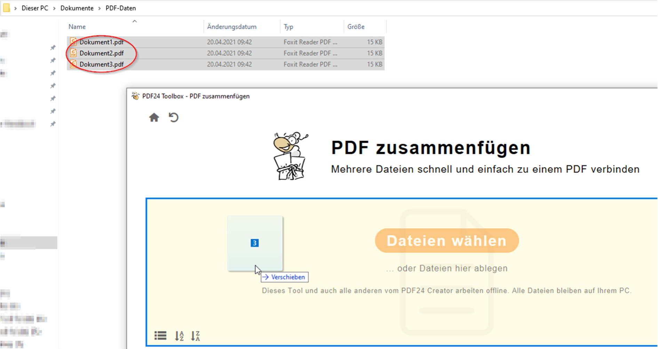Click the Dateien wählen button
The width and height of the screenshot is (658, 349).
coord(446,240)
